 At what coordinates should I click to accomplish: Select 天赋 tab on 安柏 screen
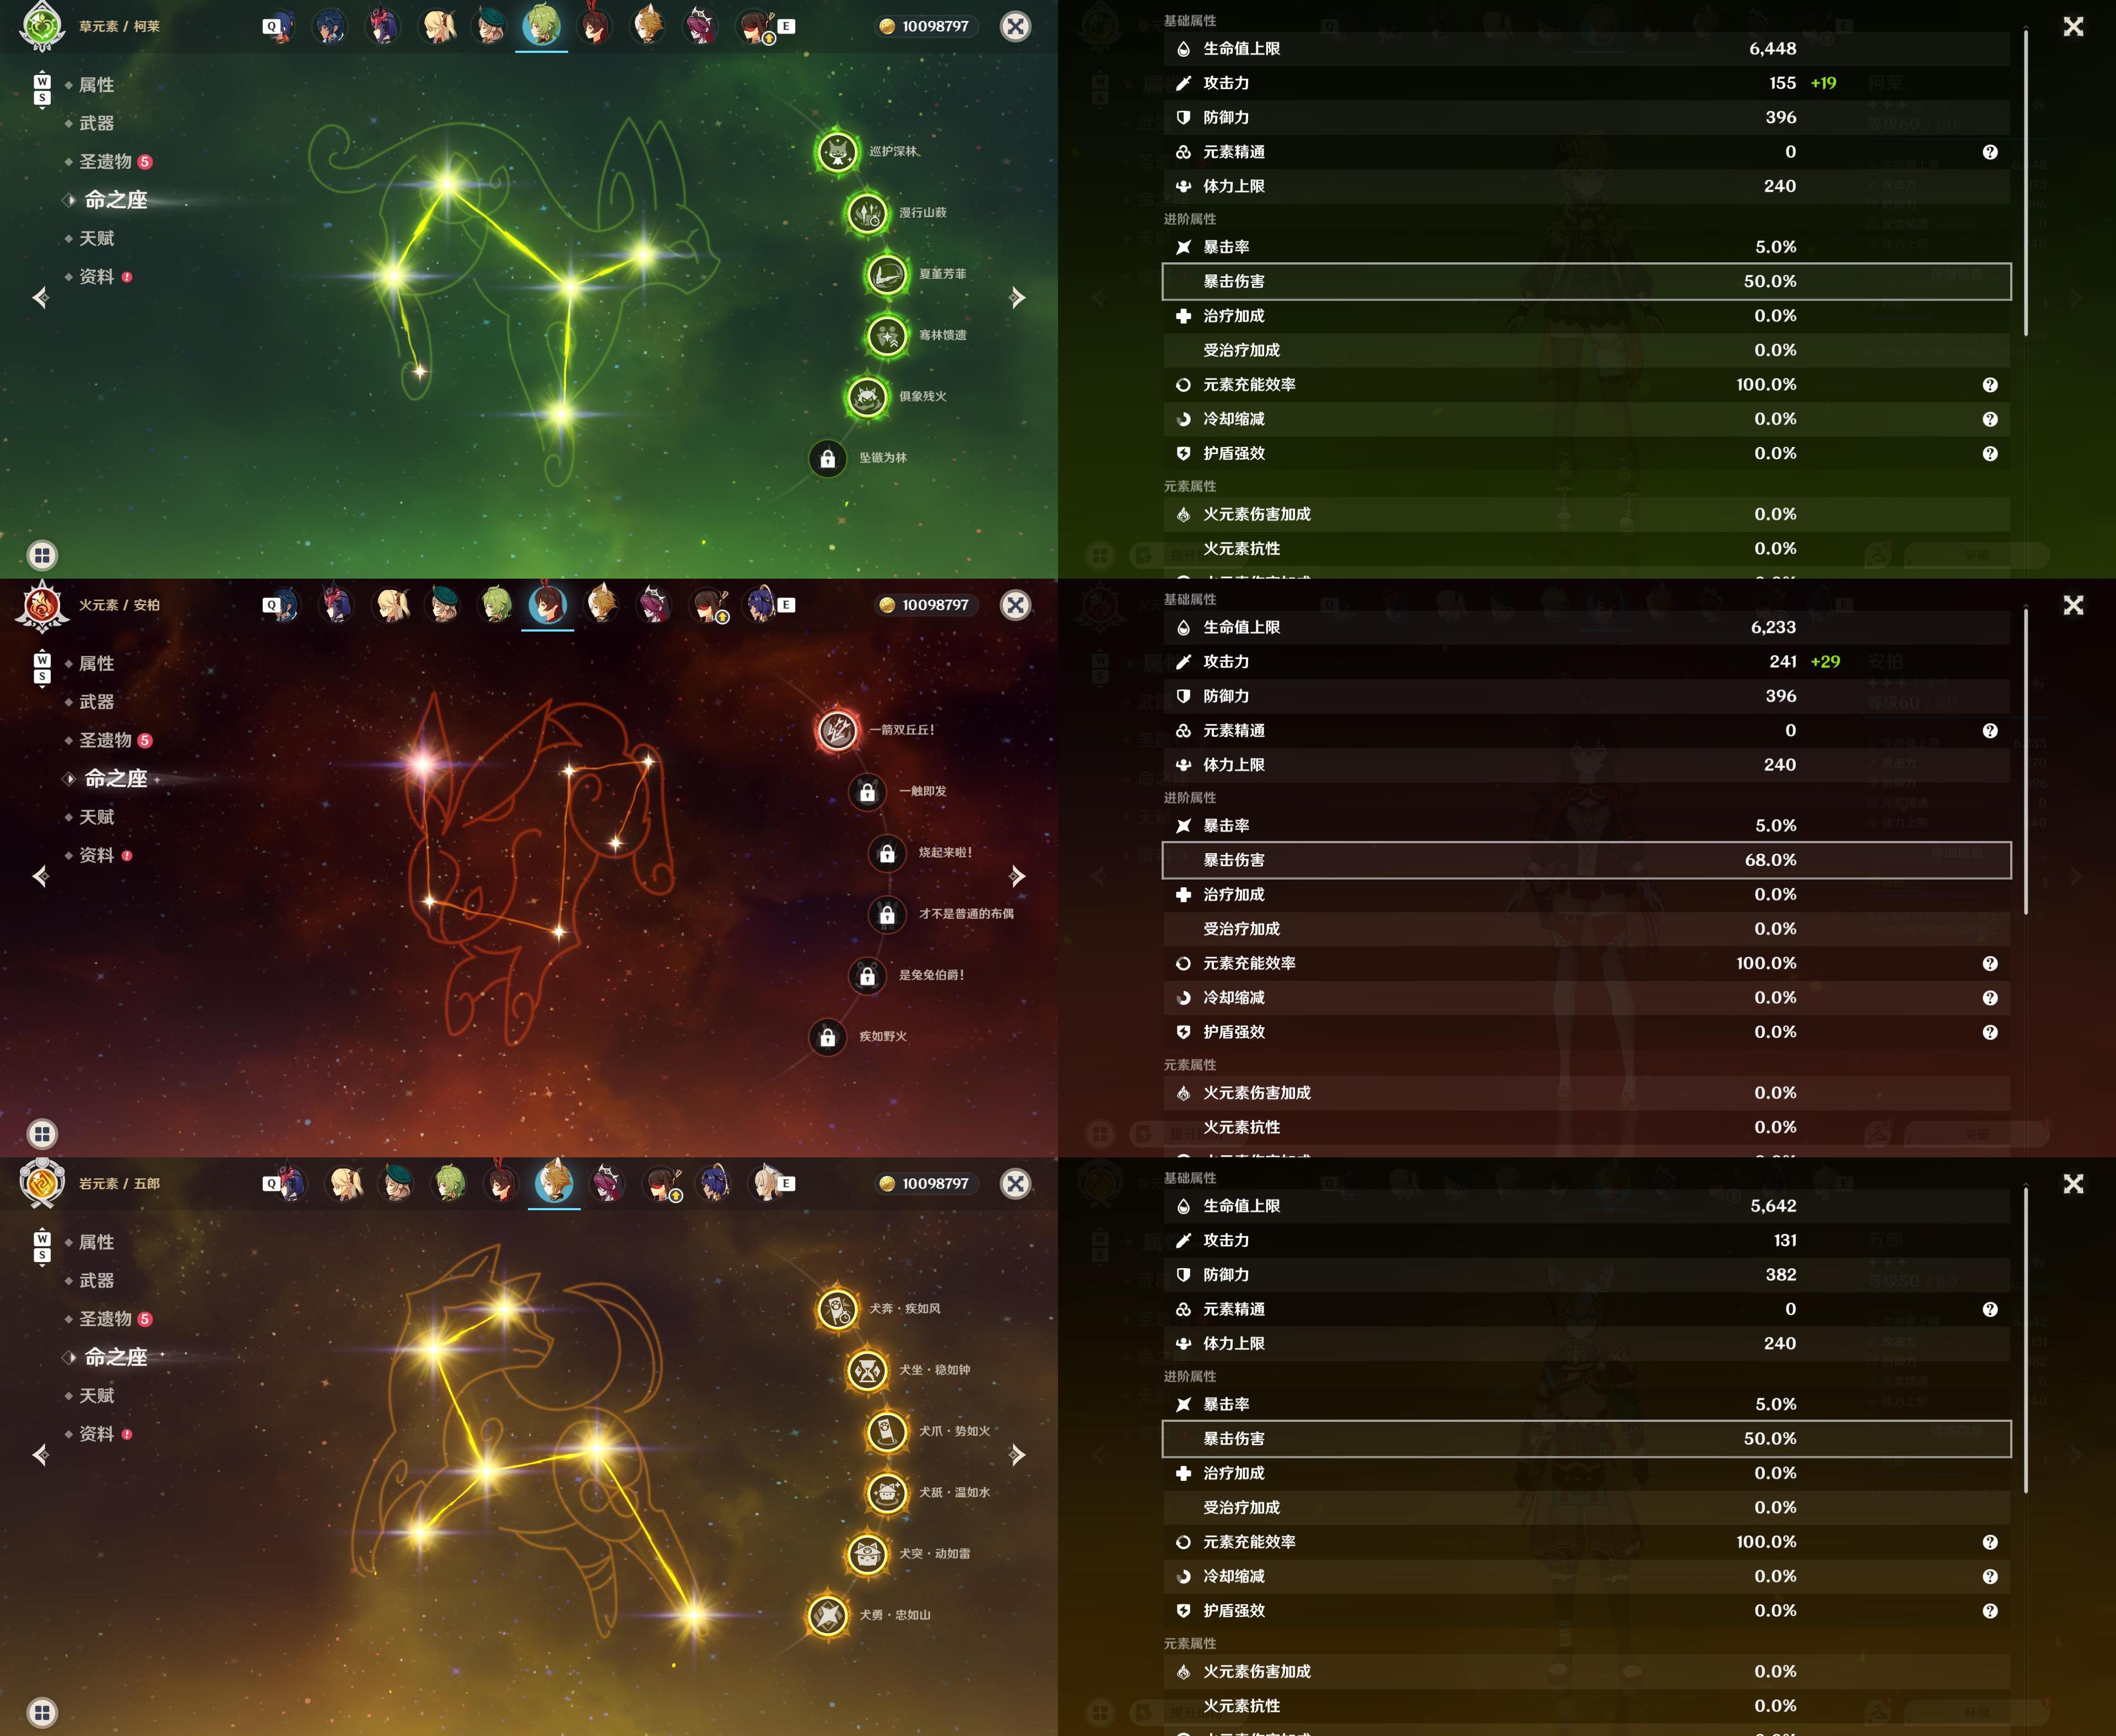pyautogui.click(x=96, y=817)
